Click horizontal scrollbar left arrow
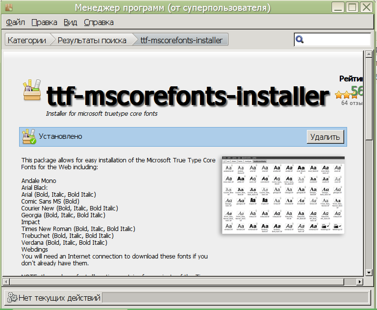Screen dimensions: 377x310 (x=6, y=282)
